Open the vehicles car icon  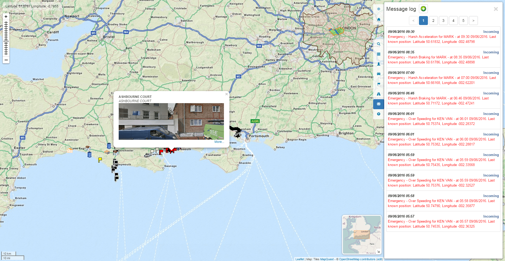click(378, 74)
